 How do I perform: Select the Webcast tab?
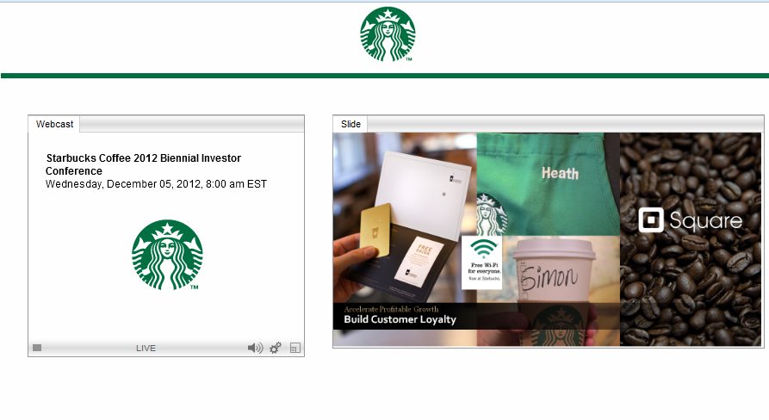54,124
